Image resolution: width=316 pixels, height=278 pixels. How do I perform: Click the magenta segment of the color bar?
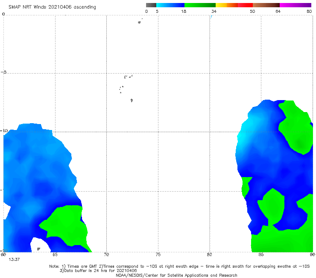[x=296, y=5]
